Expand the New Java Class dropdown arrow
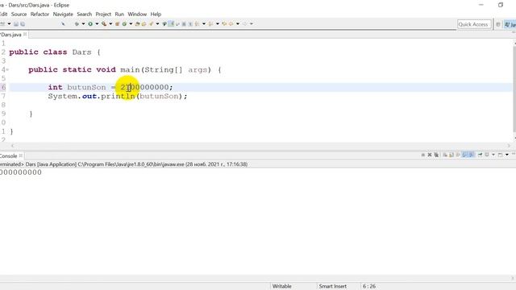Image resolution: width=516 pixels, height=290 pixels. coord(131,23)
